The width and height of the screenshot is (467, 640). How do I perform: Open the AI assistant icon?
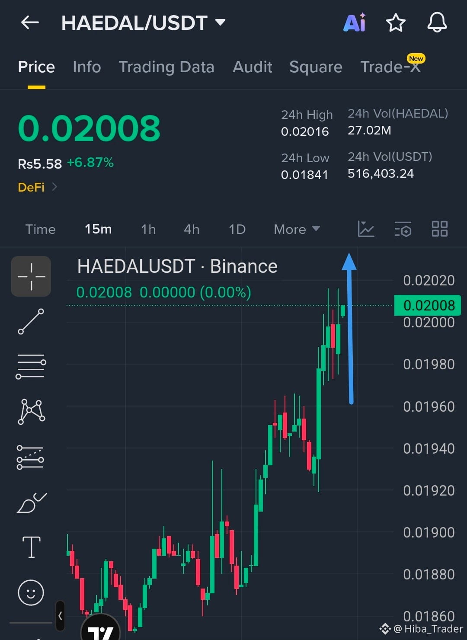(x=355, y=22)
